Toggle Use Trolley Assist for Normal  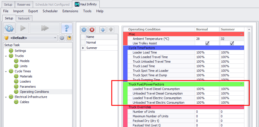coord(207,43)
